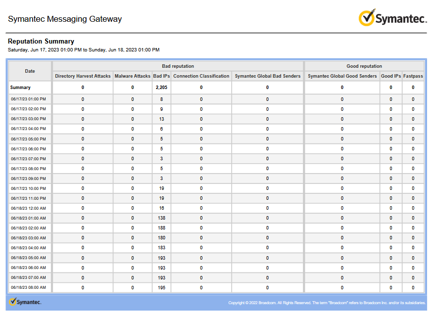Click the Reputation Summary title
Screen dimensions: 433x318
point(41,41)
